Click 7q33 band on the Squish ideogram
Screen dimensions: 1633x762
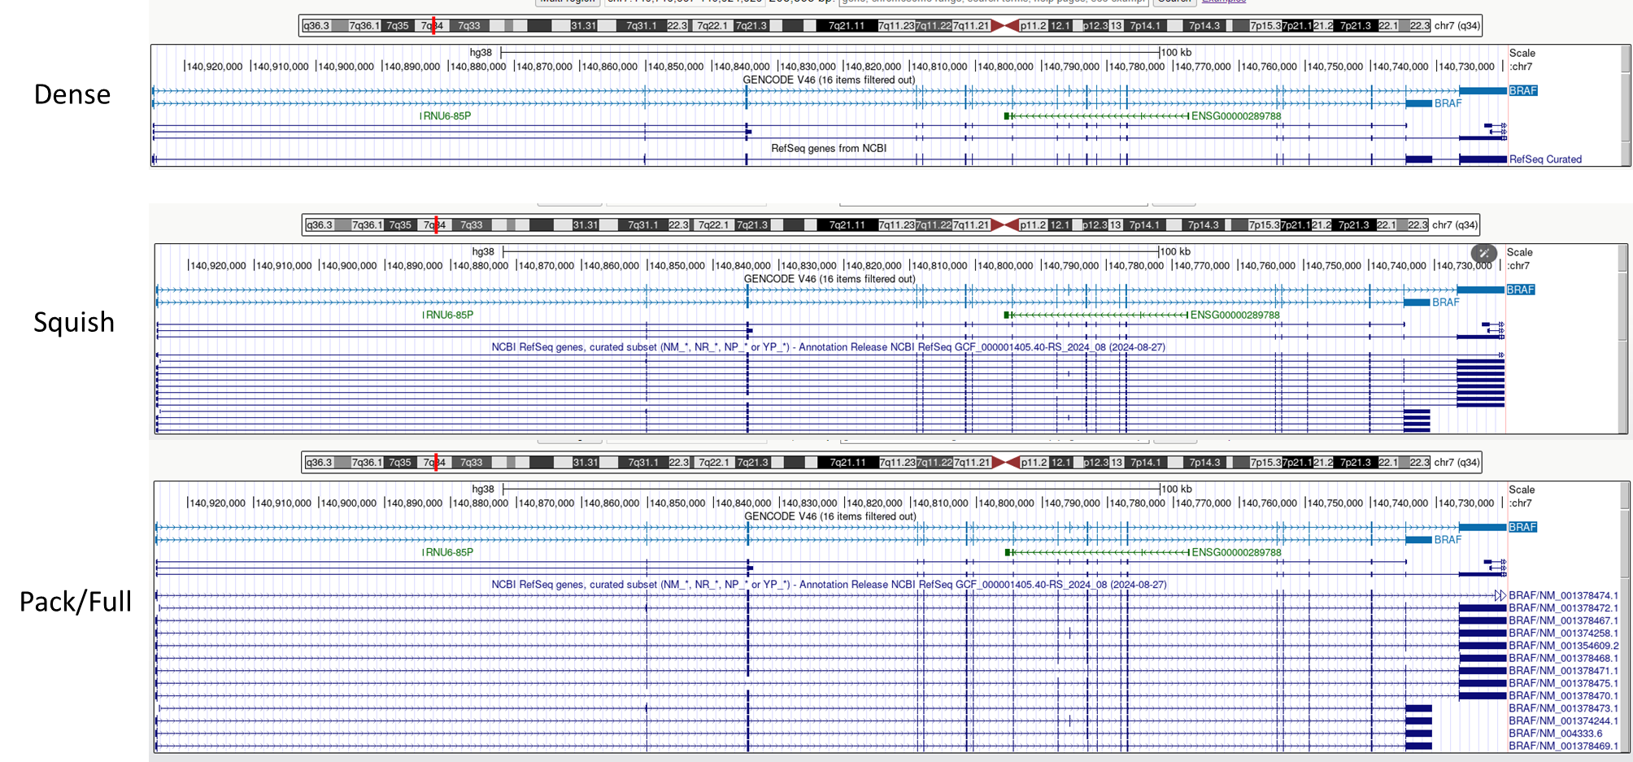click(472, 225)
